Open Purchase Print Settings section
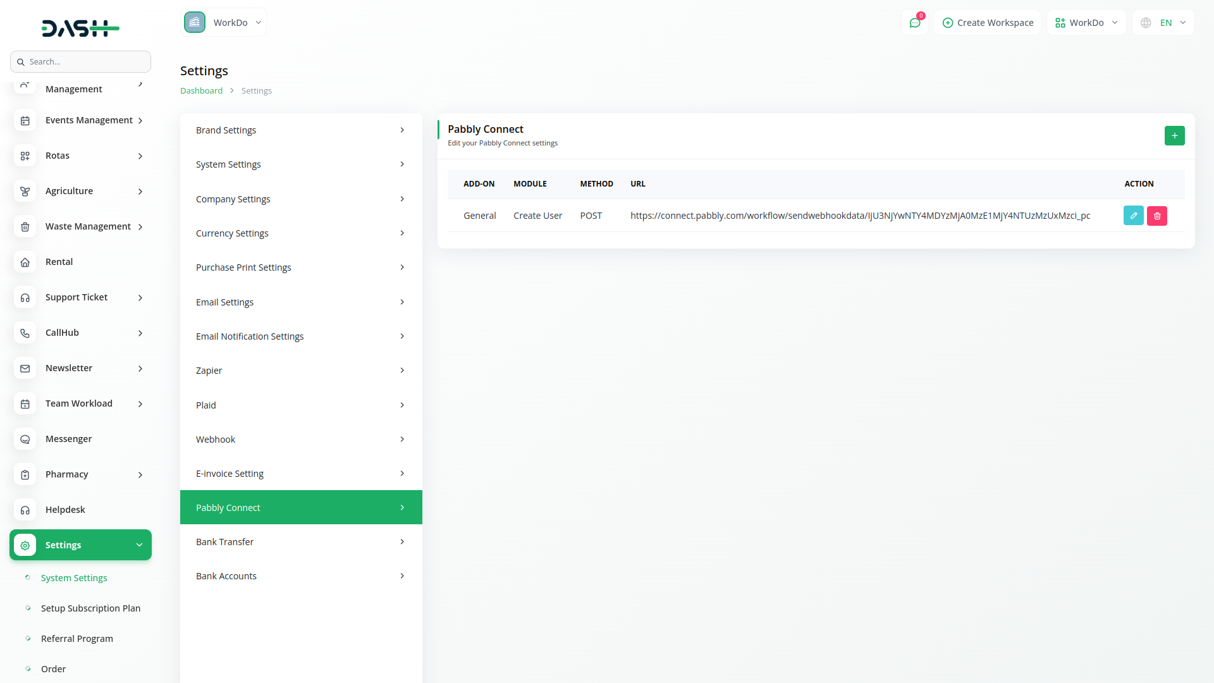This screenshot has height=683, width=1214. [x=301, y=268]
